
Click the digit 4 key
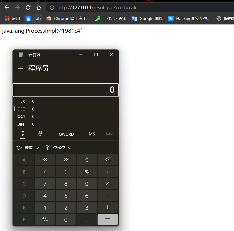[x=45, y=195]
